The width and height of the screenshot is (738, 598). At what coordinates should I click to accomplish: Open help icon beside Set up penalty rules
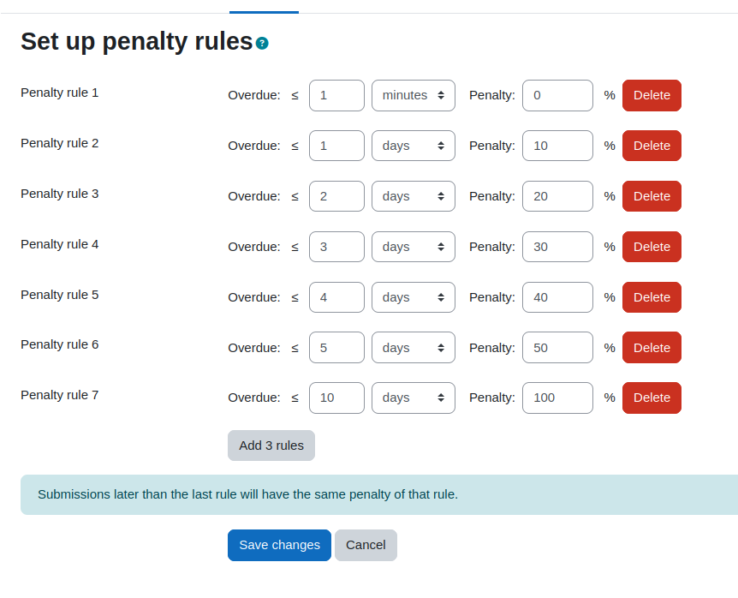[262, 44]
